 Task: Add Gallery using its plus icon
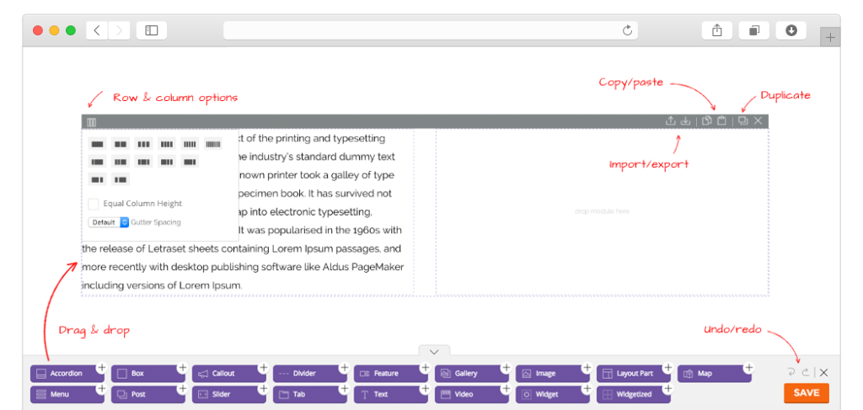point(506,367)
